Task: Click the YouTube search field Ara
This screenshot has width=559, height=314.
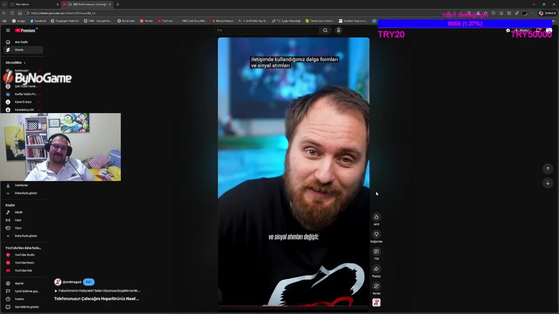Action: (x=266, y=30)
